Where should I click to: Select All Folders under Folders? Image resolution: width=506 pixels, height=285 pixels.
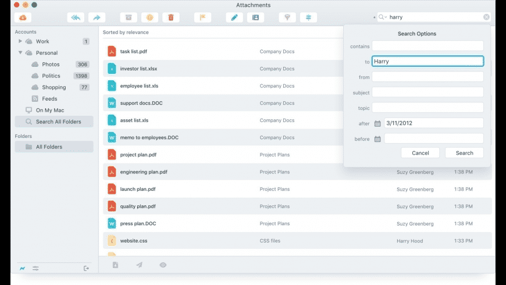(54, 147)
